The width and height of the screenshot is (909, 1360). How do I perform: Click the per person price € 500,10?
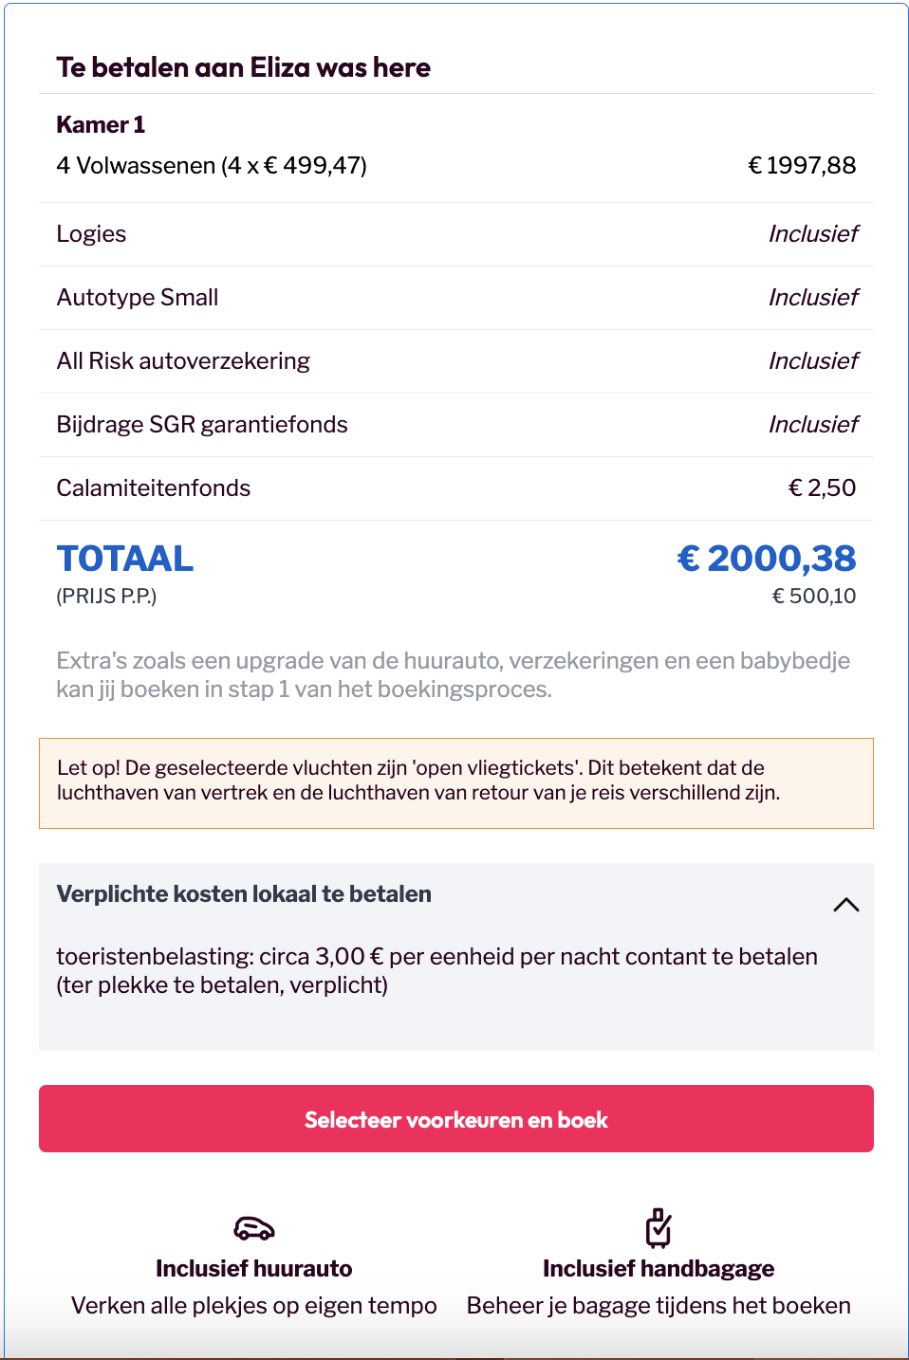pyautogui.click(x=814, y=596)
